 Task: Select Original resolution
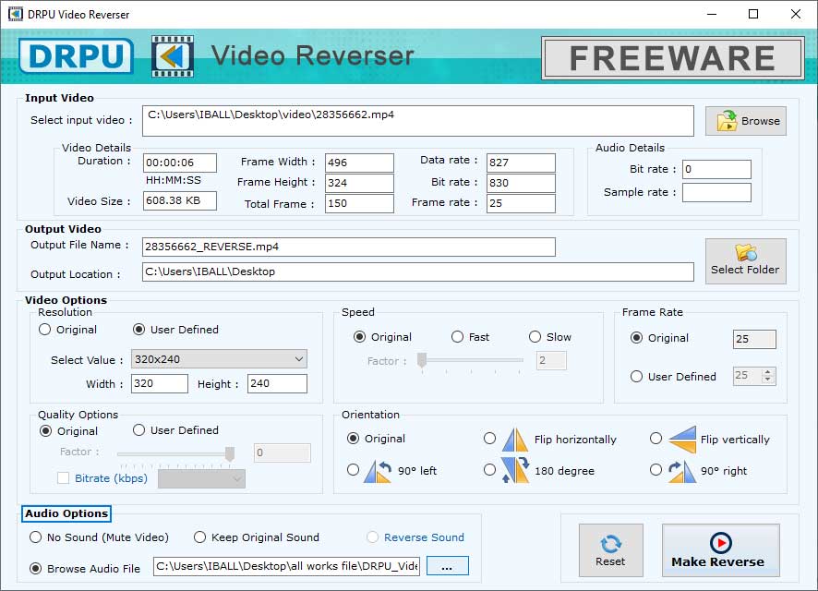coord(45,330)
